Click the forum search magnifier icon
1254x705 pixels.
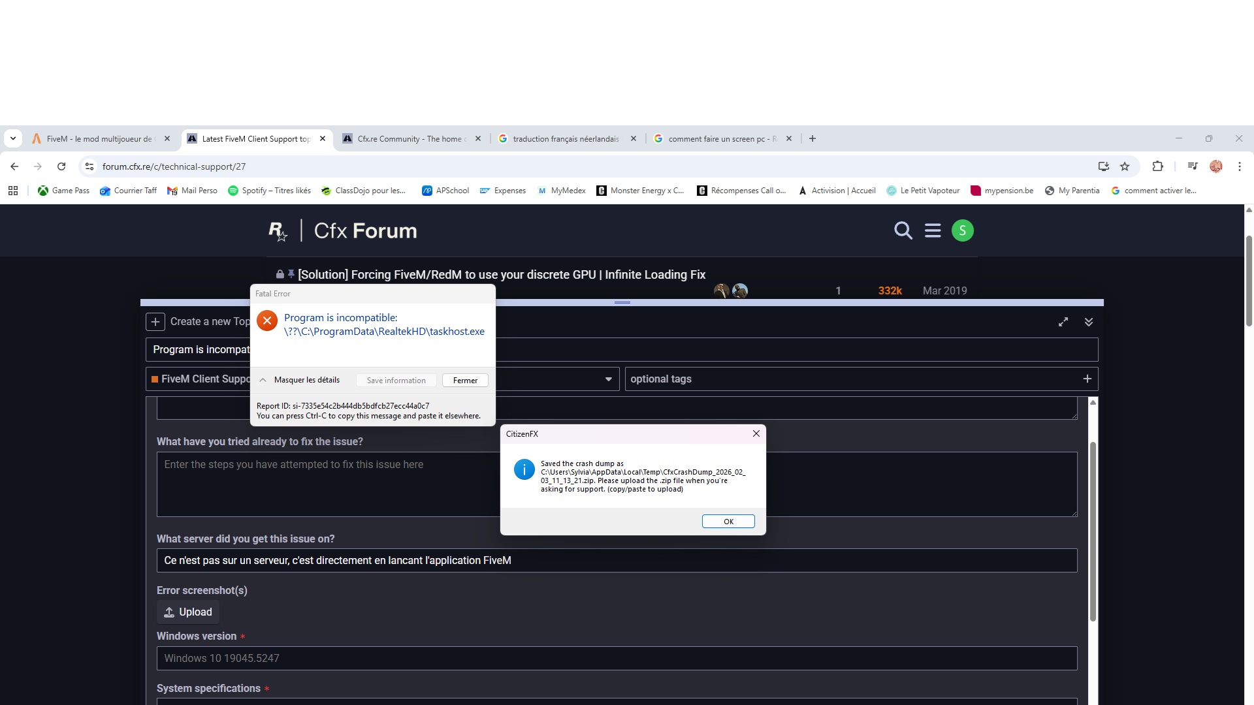pos(903,230)
